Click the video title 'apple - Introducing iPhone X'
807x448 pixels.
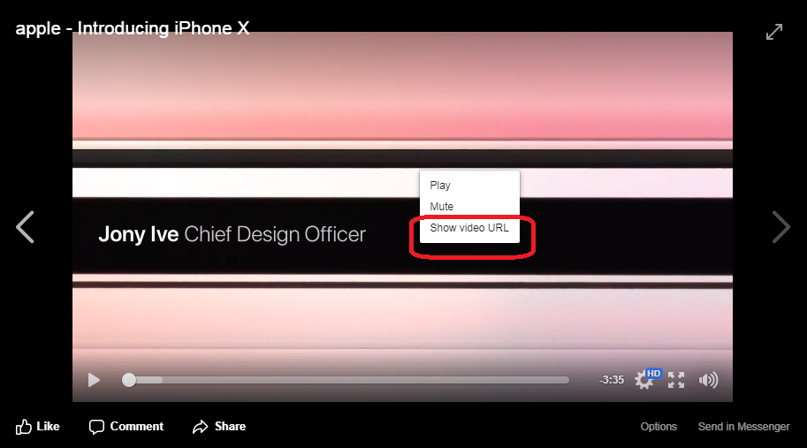[133, 28]
